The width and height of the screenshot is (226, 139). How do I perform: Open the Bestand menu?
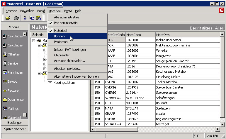(11, 11)
